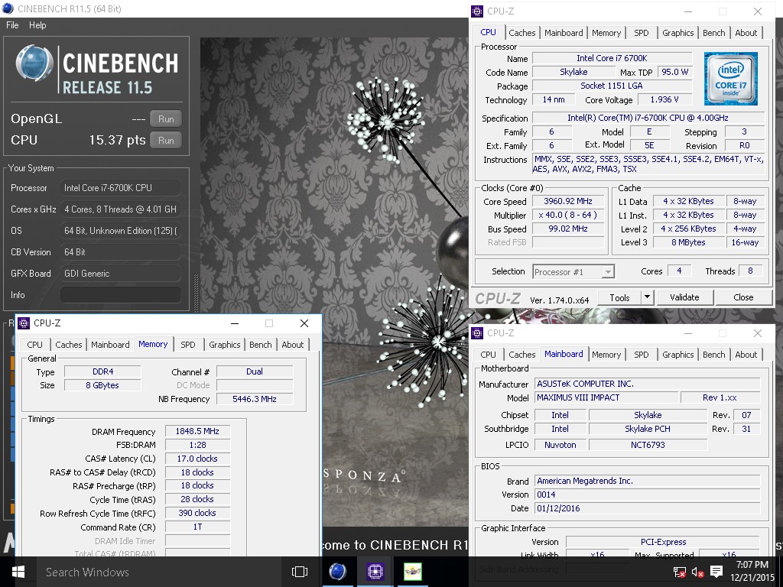The image size is (783, 587).
Task: Click the 15.37 pts CPU score
Action: click(117, 141)
